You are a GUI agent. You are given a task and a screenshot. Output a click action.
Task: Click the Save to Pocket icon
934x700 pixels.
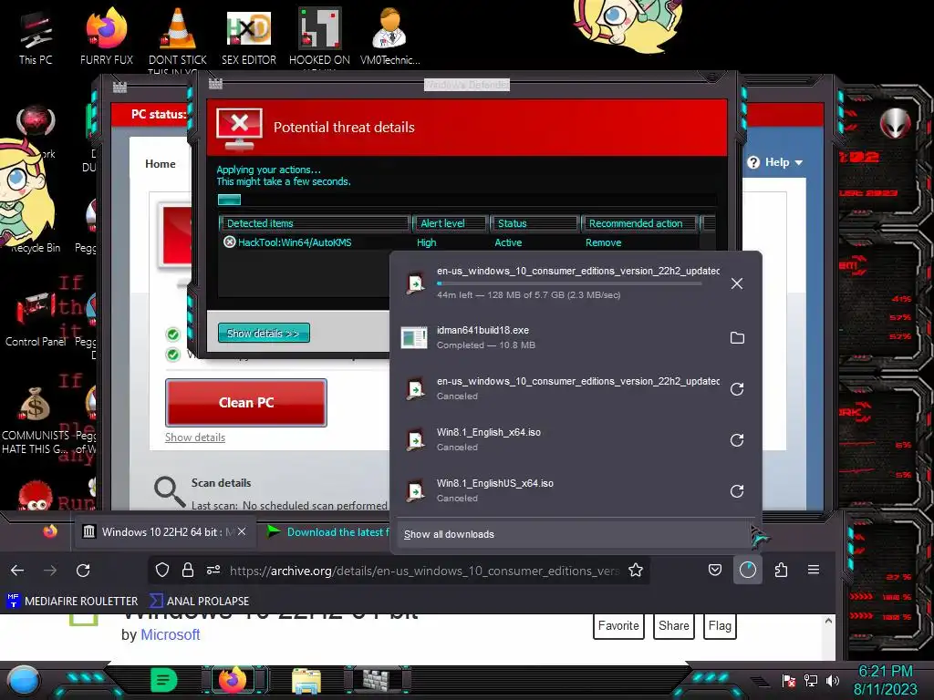coord(715,571)
